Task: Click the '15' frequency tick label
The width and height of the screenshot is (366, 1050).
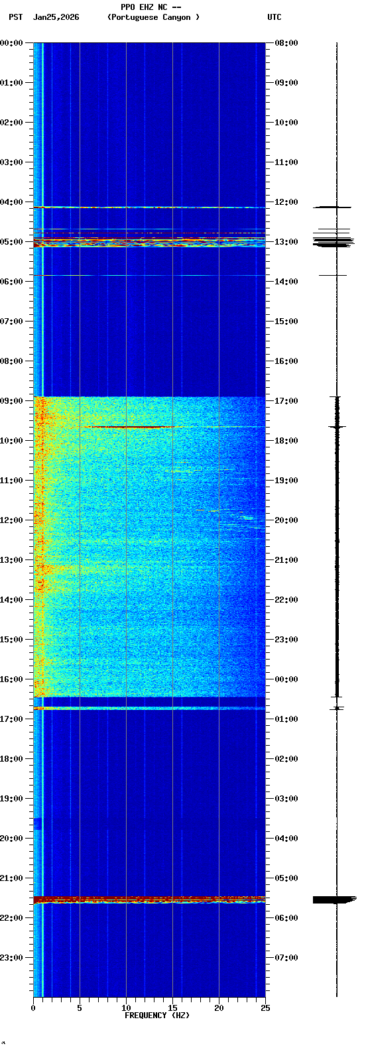Action: 172,1008
